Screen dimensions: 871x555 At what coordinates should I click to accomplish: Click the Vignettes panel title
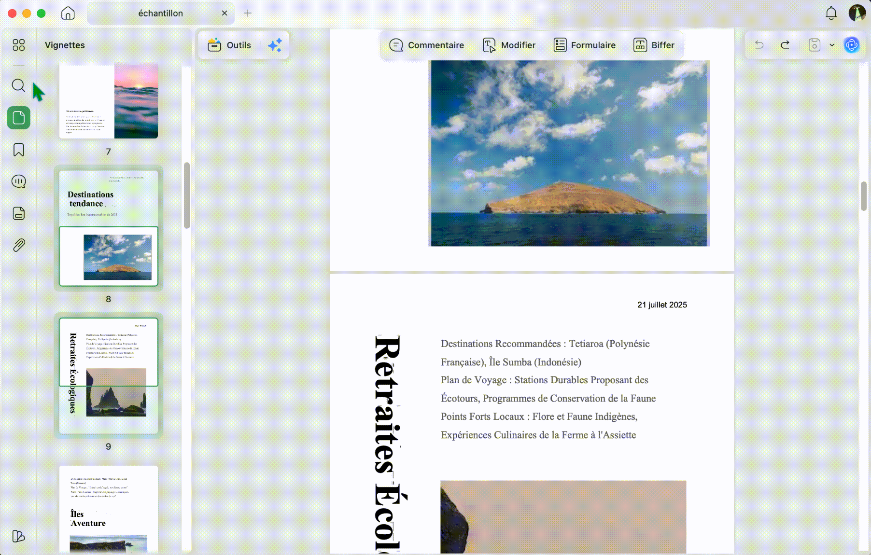[65, 45]
